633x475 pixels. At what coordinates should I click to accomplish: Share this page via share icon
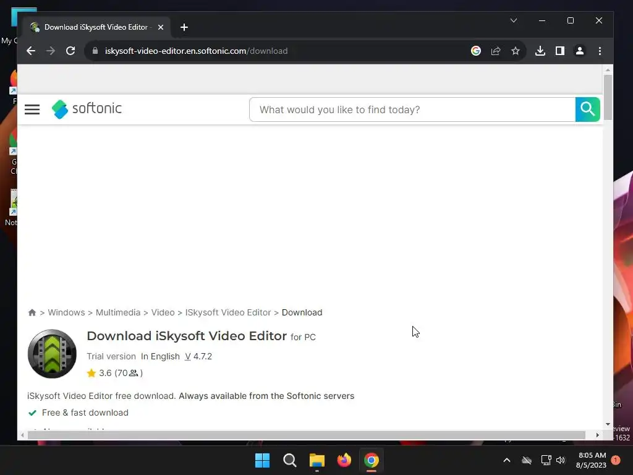point(496,51)
